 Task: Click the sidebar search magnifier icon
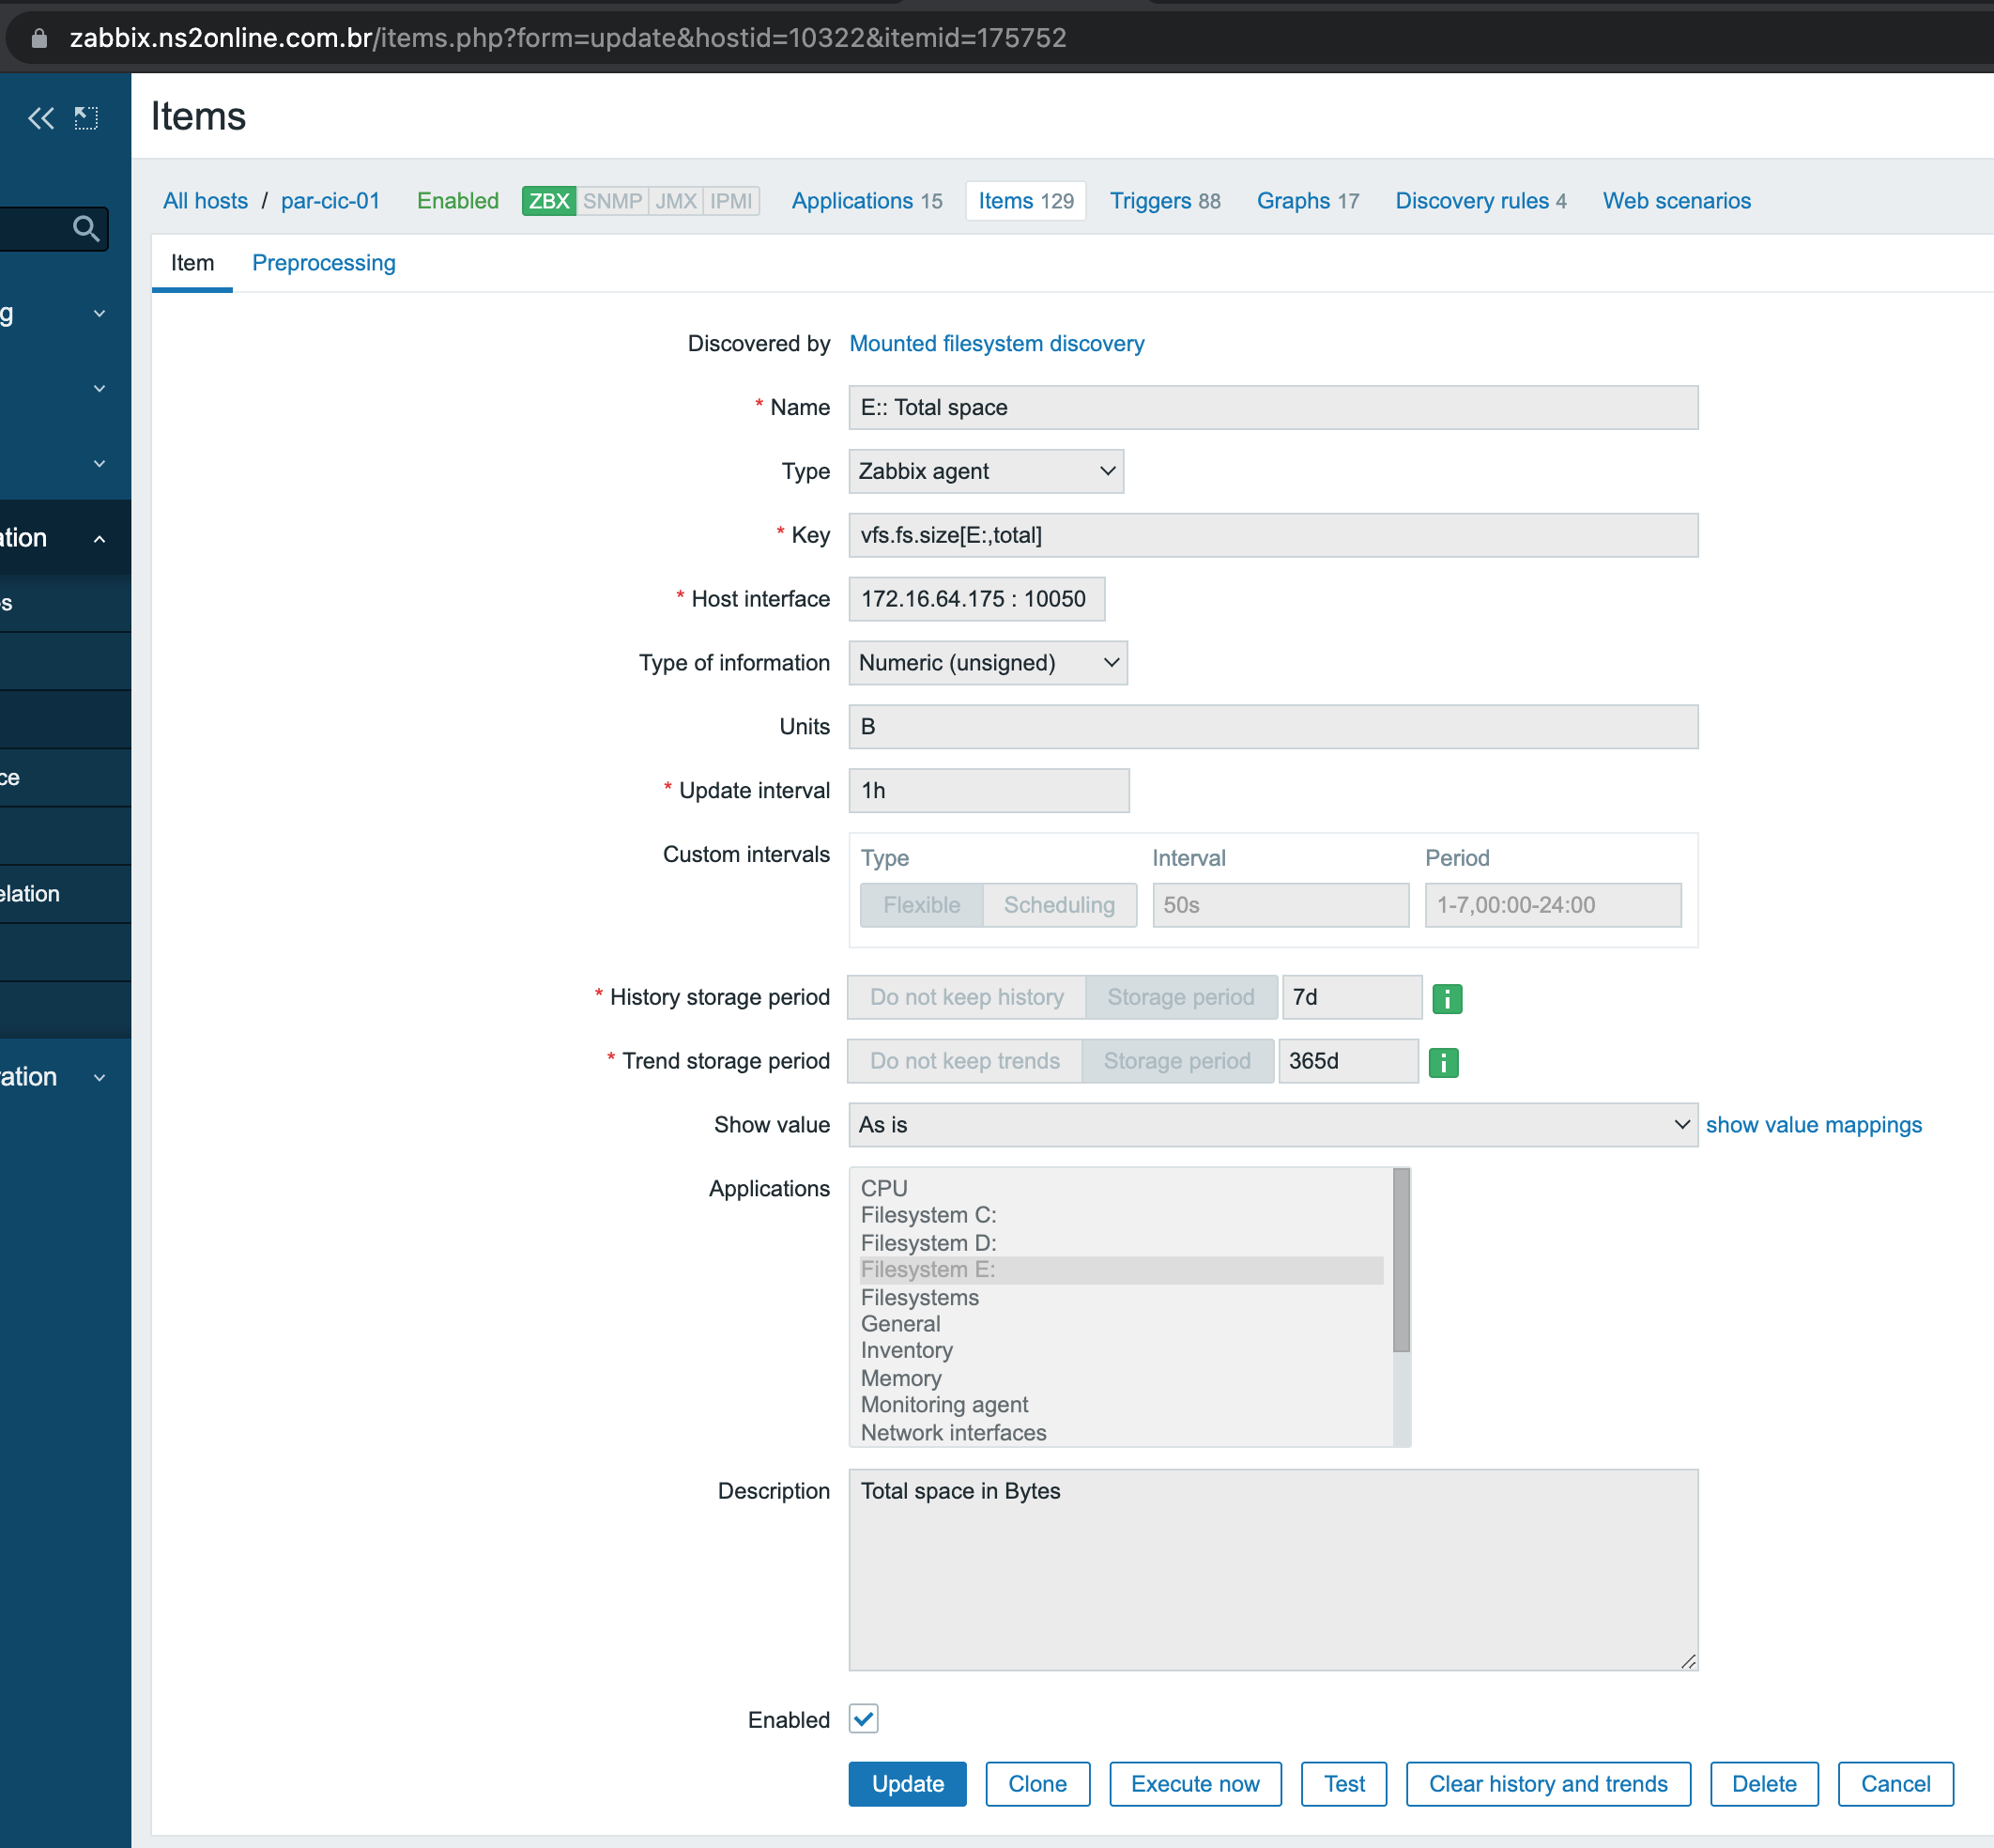pyautogui.click(x=87, y=229)
